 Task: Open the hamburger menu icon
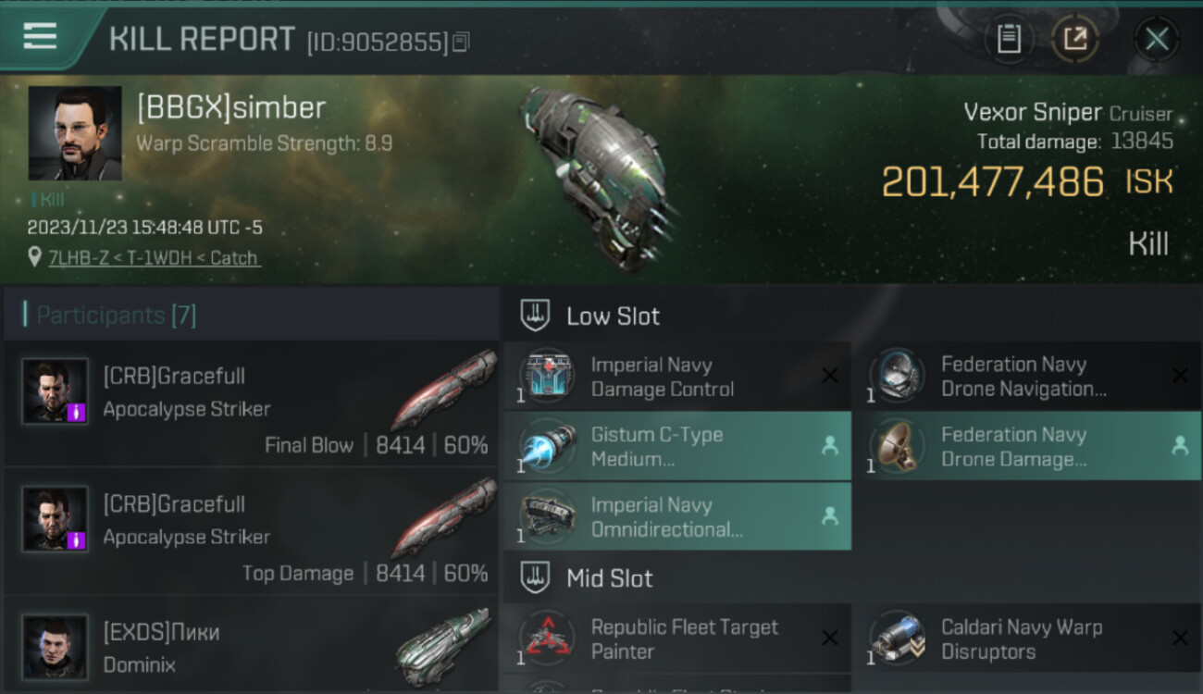click(40, 37)
